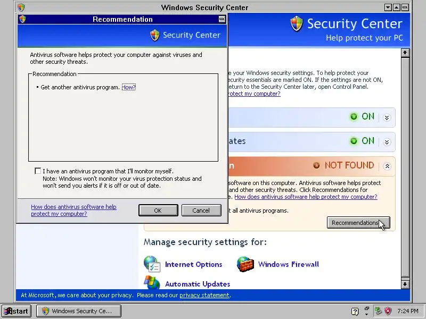Cancel the Recommendation dialog
This screenshot has height=319, width=426.
point(201,211)
